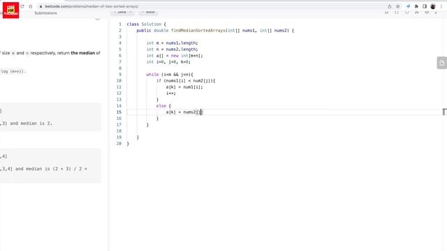Click 'the median' bold text in description
The width and height of the screenshot is (447, 251).
[83, 53]
